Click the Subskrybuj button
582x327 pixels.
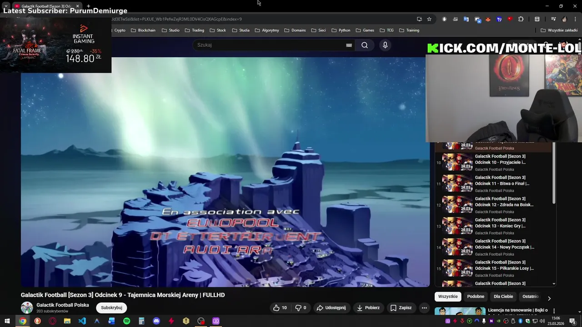pos(111,307)
